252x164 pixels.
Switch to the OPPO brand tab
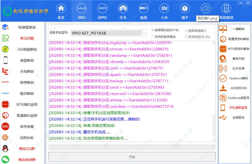click(102, 11)
